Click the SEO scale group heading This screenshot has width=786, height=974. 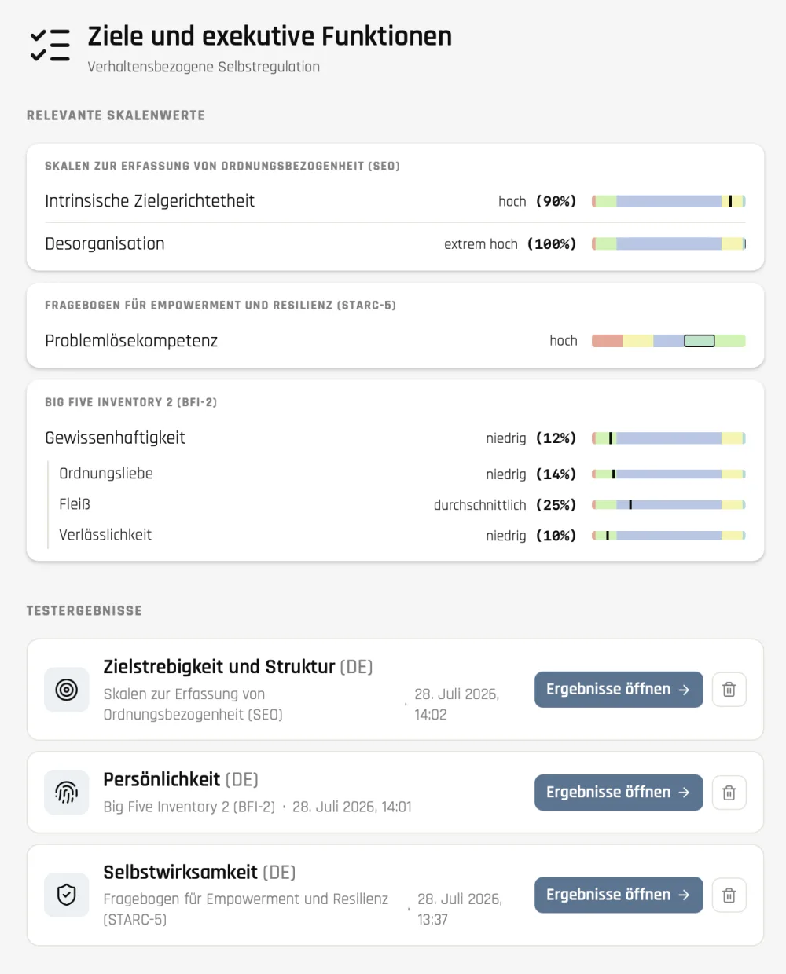click(222, 167)
